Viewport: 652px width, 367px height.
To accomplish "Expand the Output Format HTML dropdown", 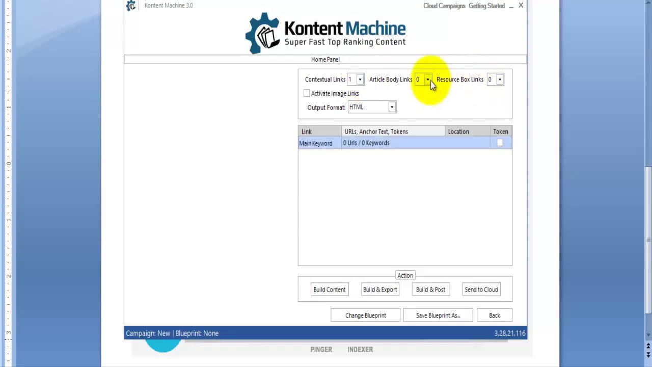I will 392,107.
